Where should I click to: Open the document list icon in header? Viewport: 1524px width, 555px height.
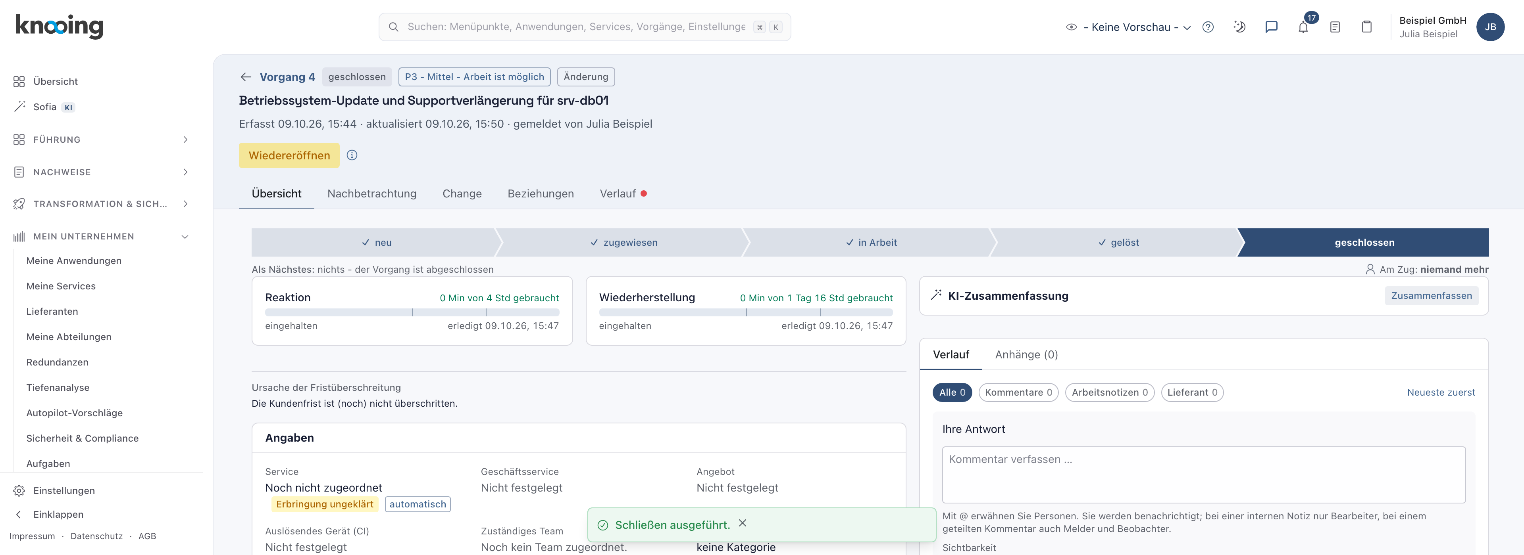(1335, 27)
